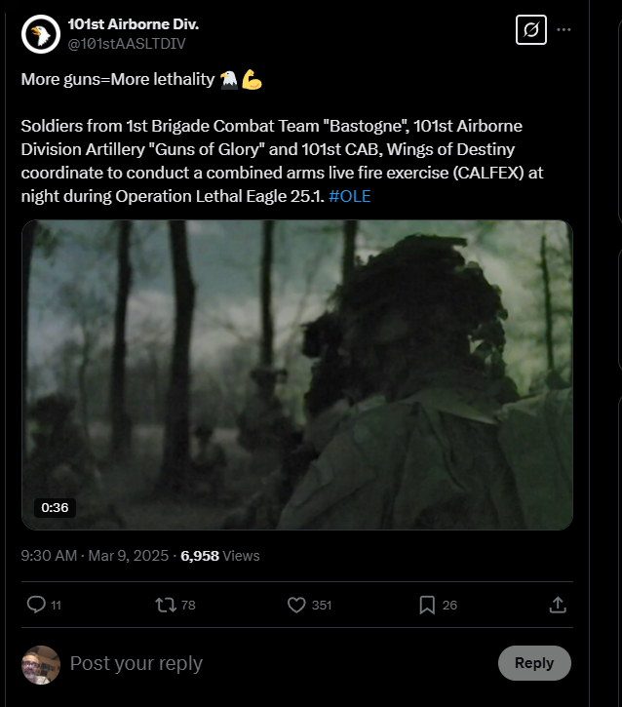
Task: Play the night CALFEX video
Action: 297,374
